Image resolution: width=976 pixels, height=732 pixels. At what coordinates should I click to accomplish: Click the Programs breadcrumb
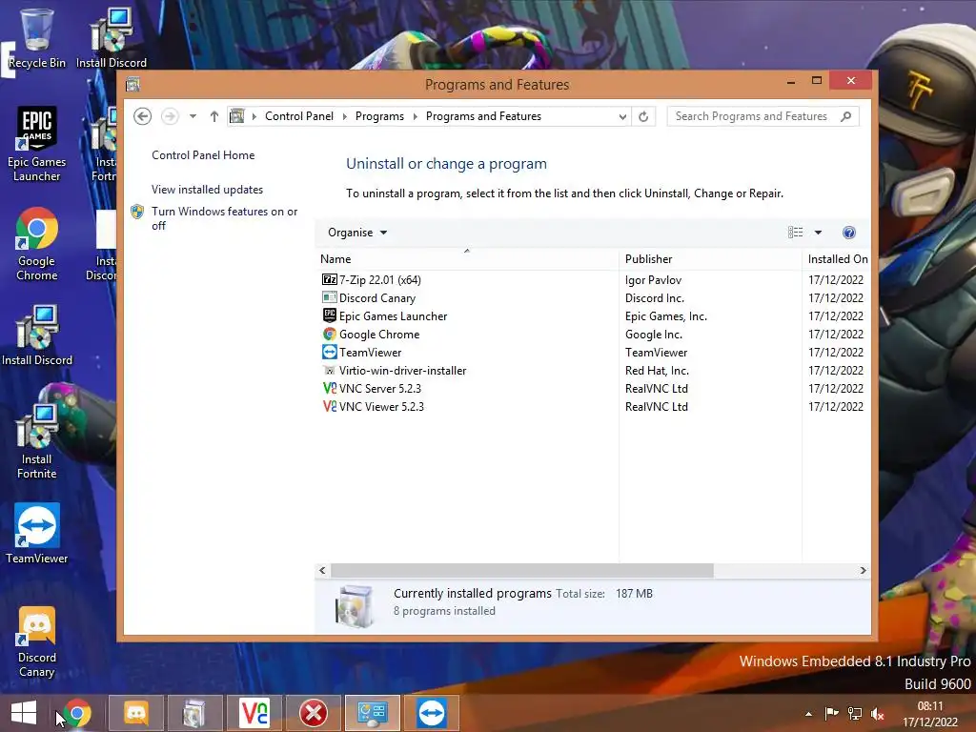click(x=379, y=116)
